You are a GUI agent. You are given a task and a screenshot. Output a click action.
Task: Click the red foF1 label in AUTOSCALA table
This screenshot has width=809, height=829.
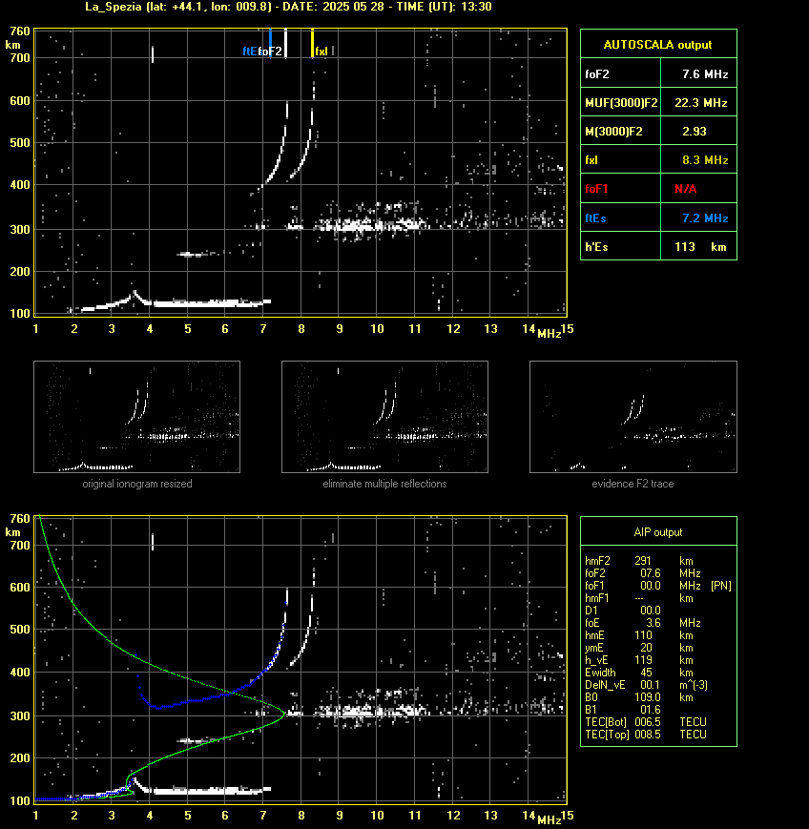(x=596, y=189)
